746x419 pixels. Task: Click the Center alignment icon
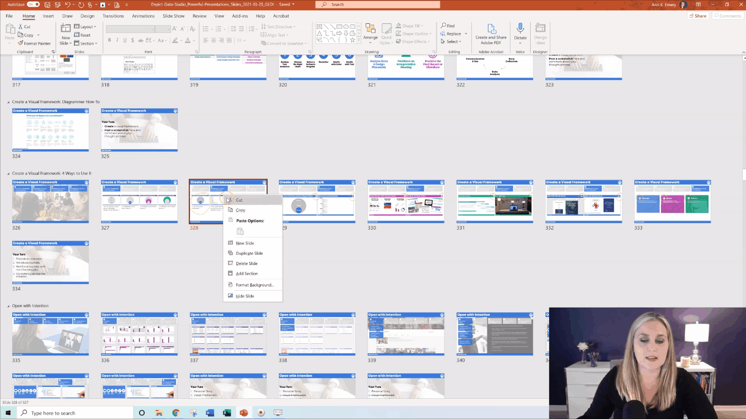[x=214, y=40]
